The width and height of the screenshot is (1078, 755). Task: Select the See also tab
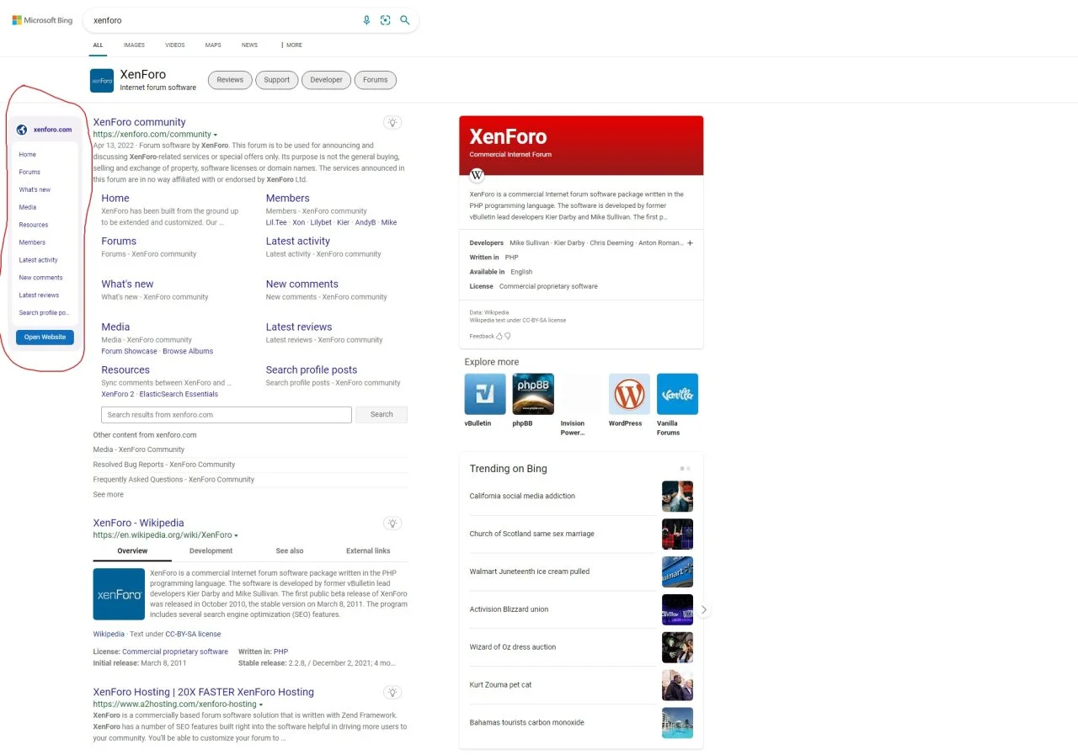[290, 550]
